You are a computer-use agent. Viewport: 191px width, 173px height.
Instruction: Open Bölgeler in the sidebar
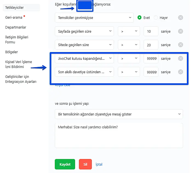pyautogui.click(x=12, y=52)
